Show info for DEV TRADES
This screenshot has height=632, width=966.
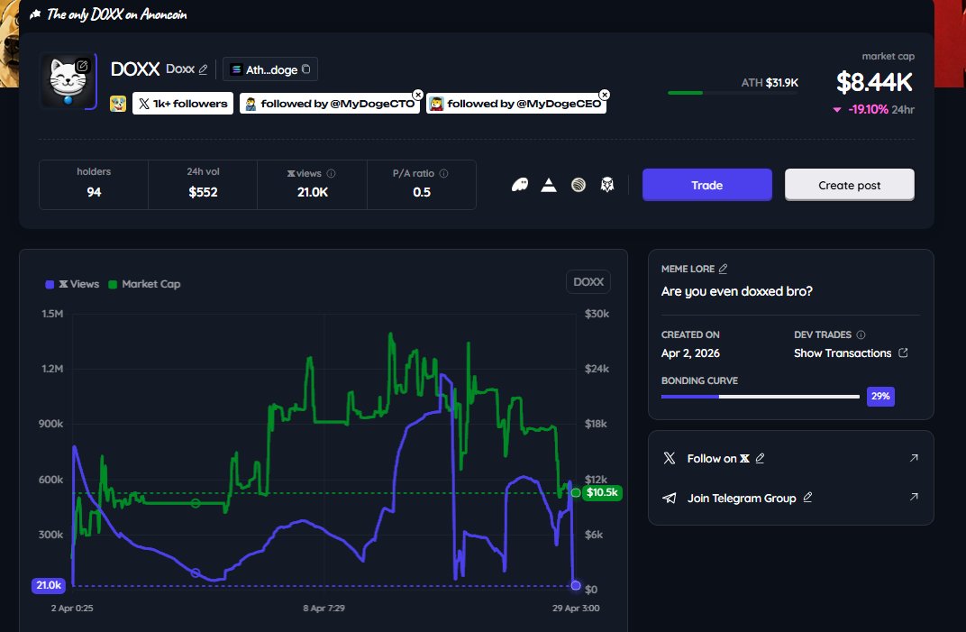point(861,334)
